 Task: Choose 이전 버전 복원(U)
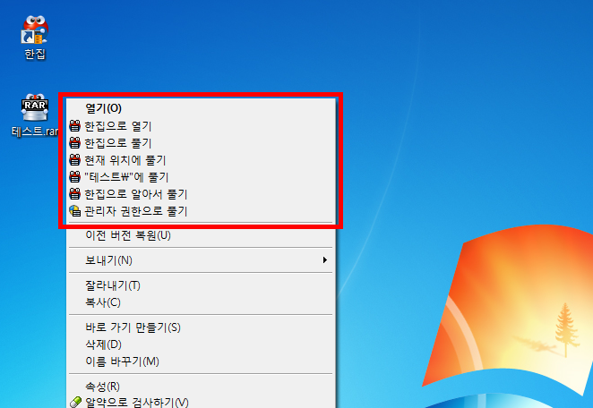[x=201, y=235]
